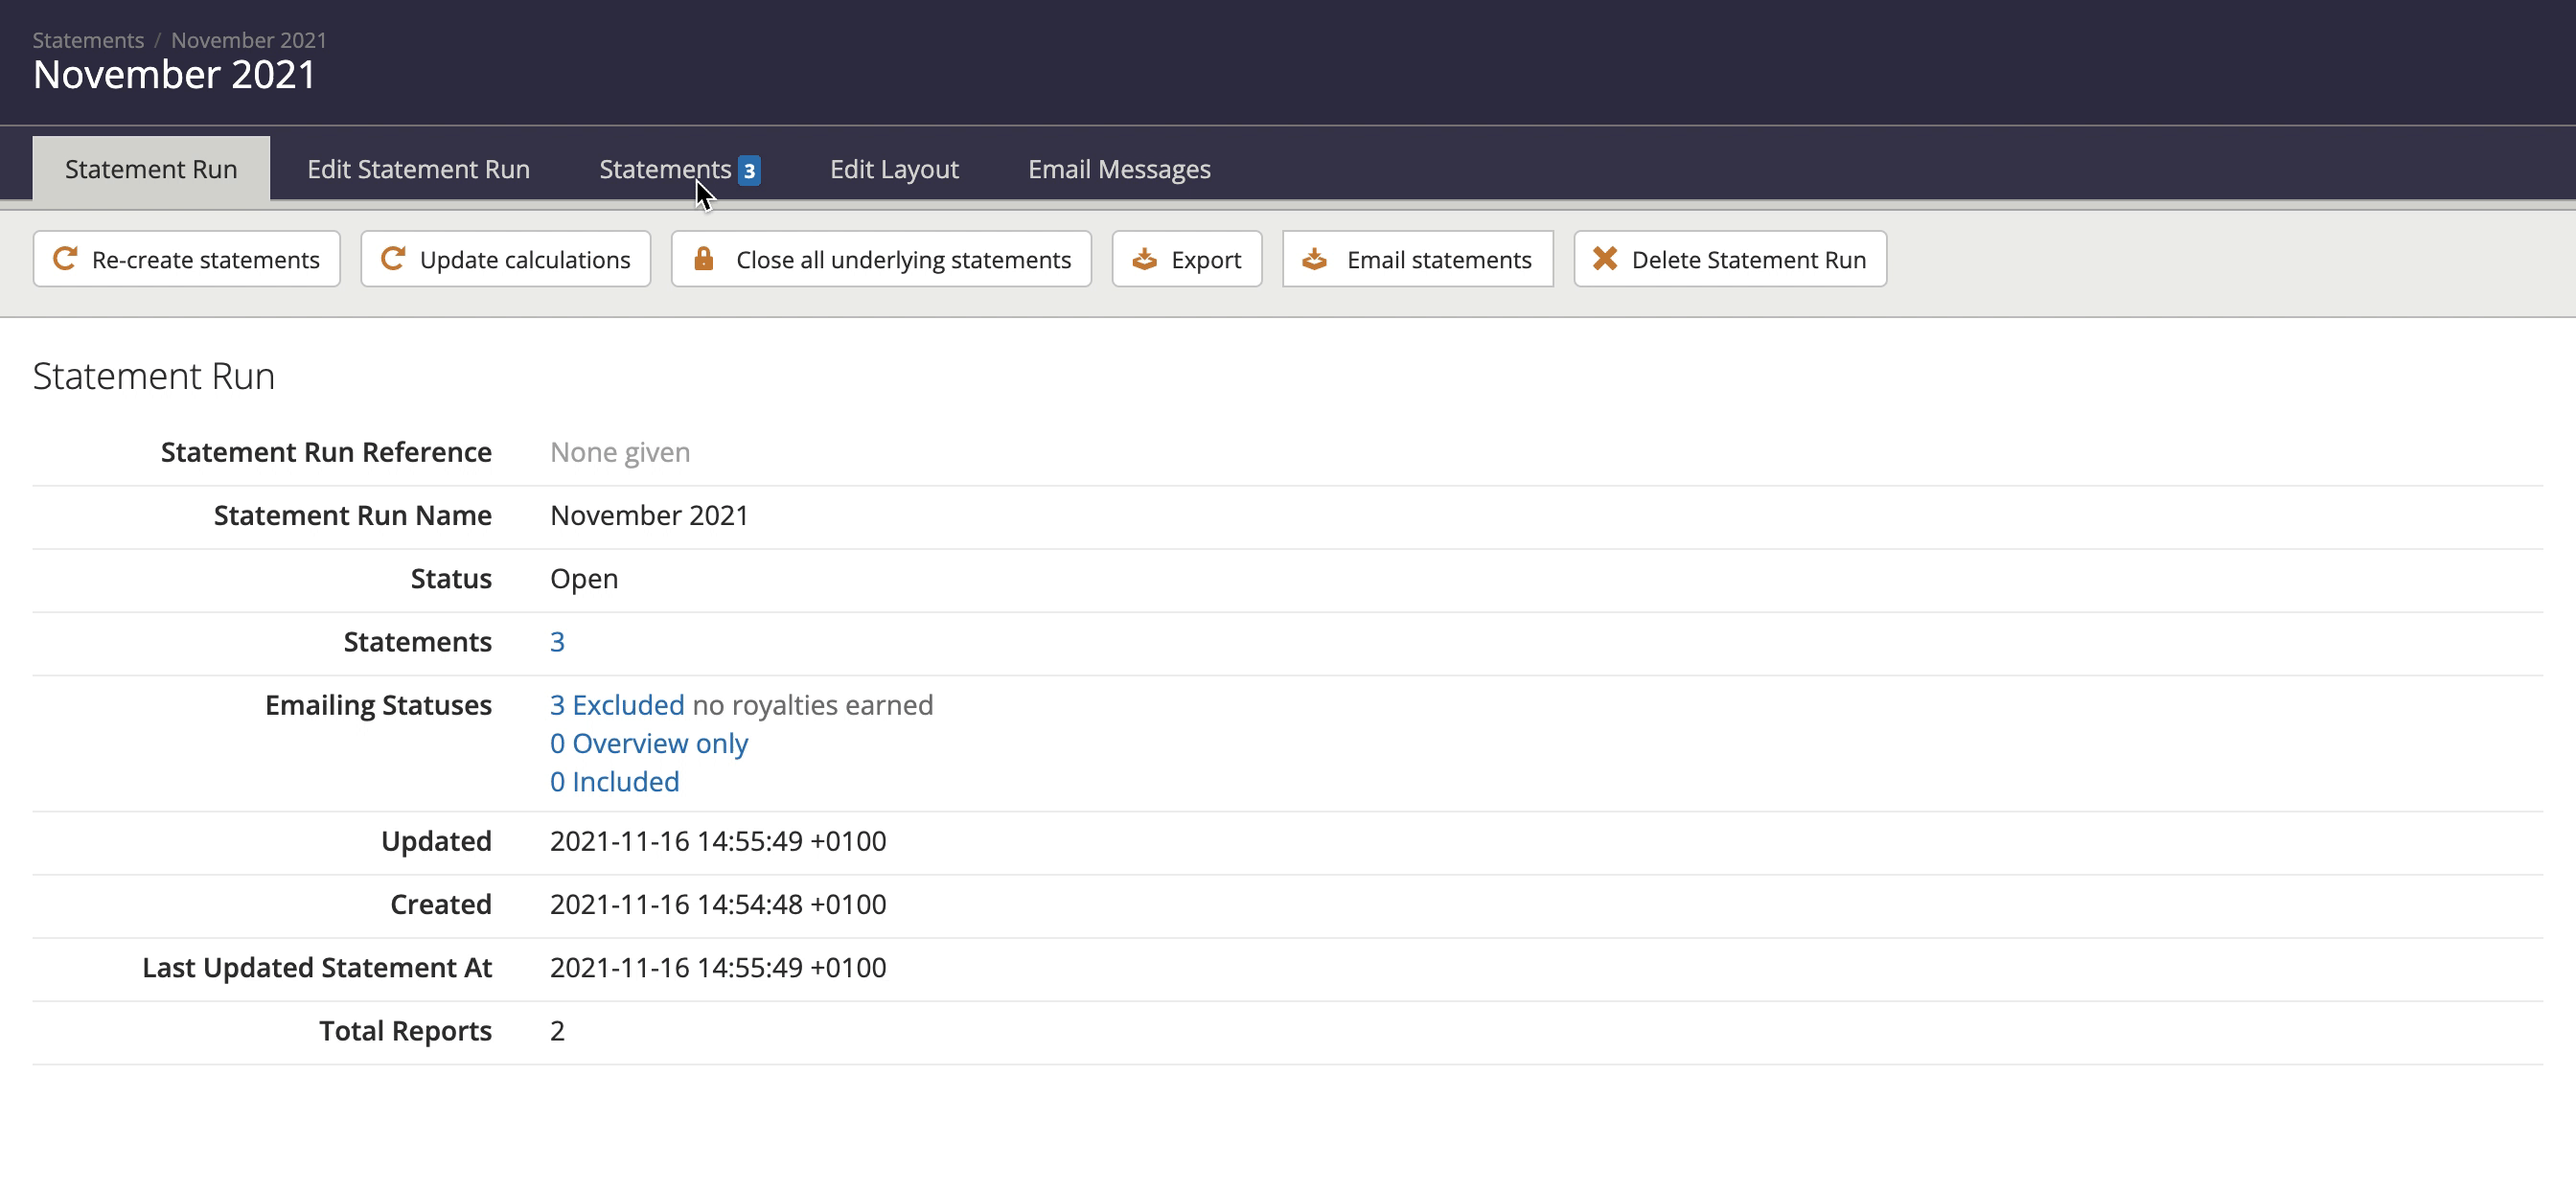This screenshot has height=1190, width=2576.
Task: Click the padlock icon on Close all underlying statements
Action: [703, 259]
